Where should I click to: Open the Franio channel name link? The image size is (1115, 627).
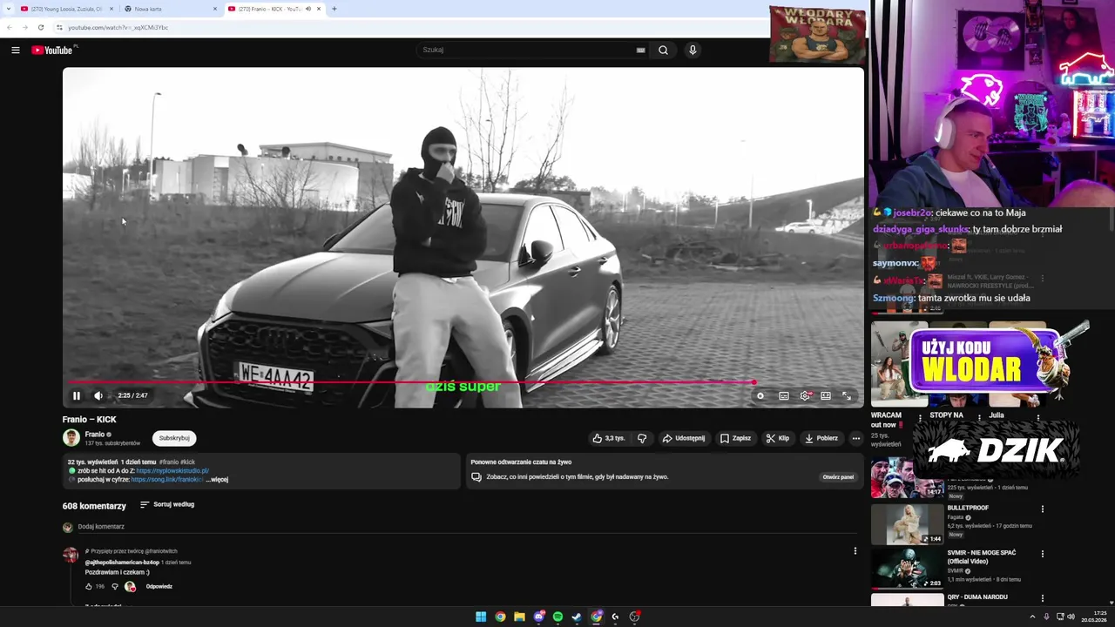coord(95,434)
